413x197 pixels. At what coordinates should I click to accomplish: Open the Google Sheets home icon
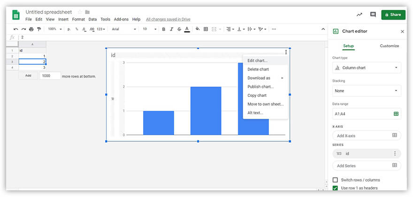[16, 15]
